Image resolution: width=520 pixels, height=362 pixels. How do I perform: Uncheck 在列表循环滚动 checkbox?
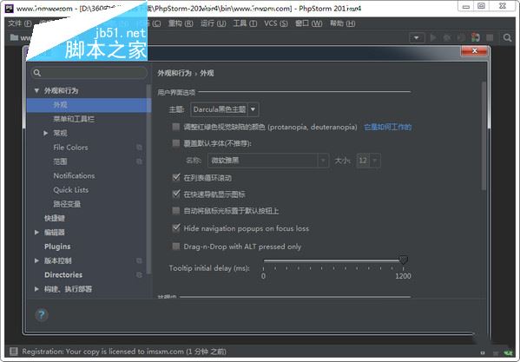pyautogui.click(x=176, y=177)
